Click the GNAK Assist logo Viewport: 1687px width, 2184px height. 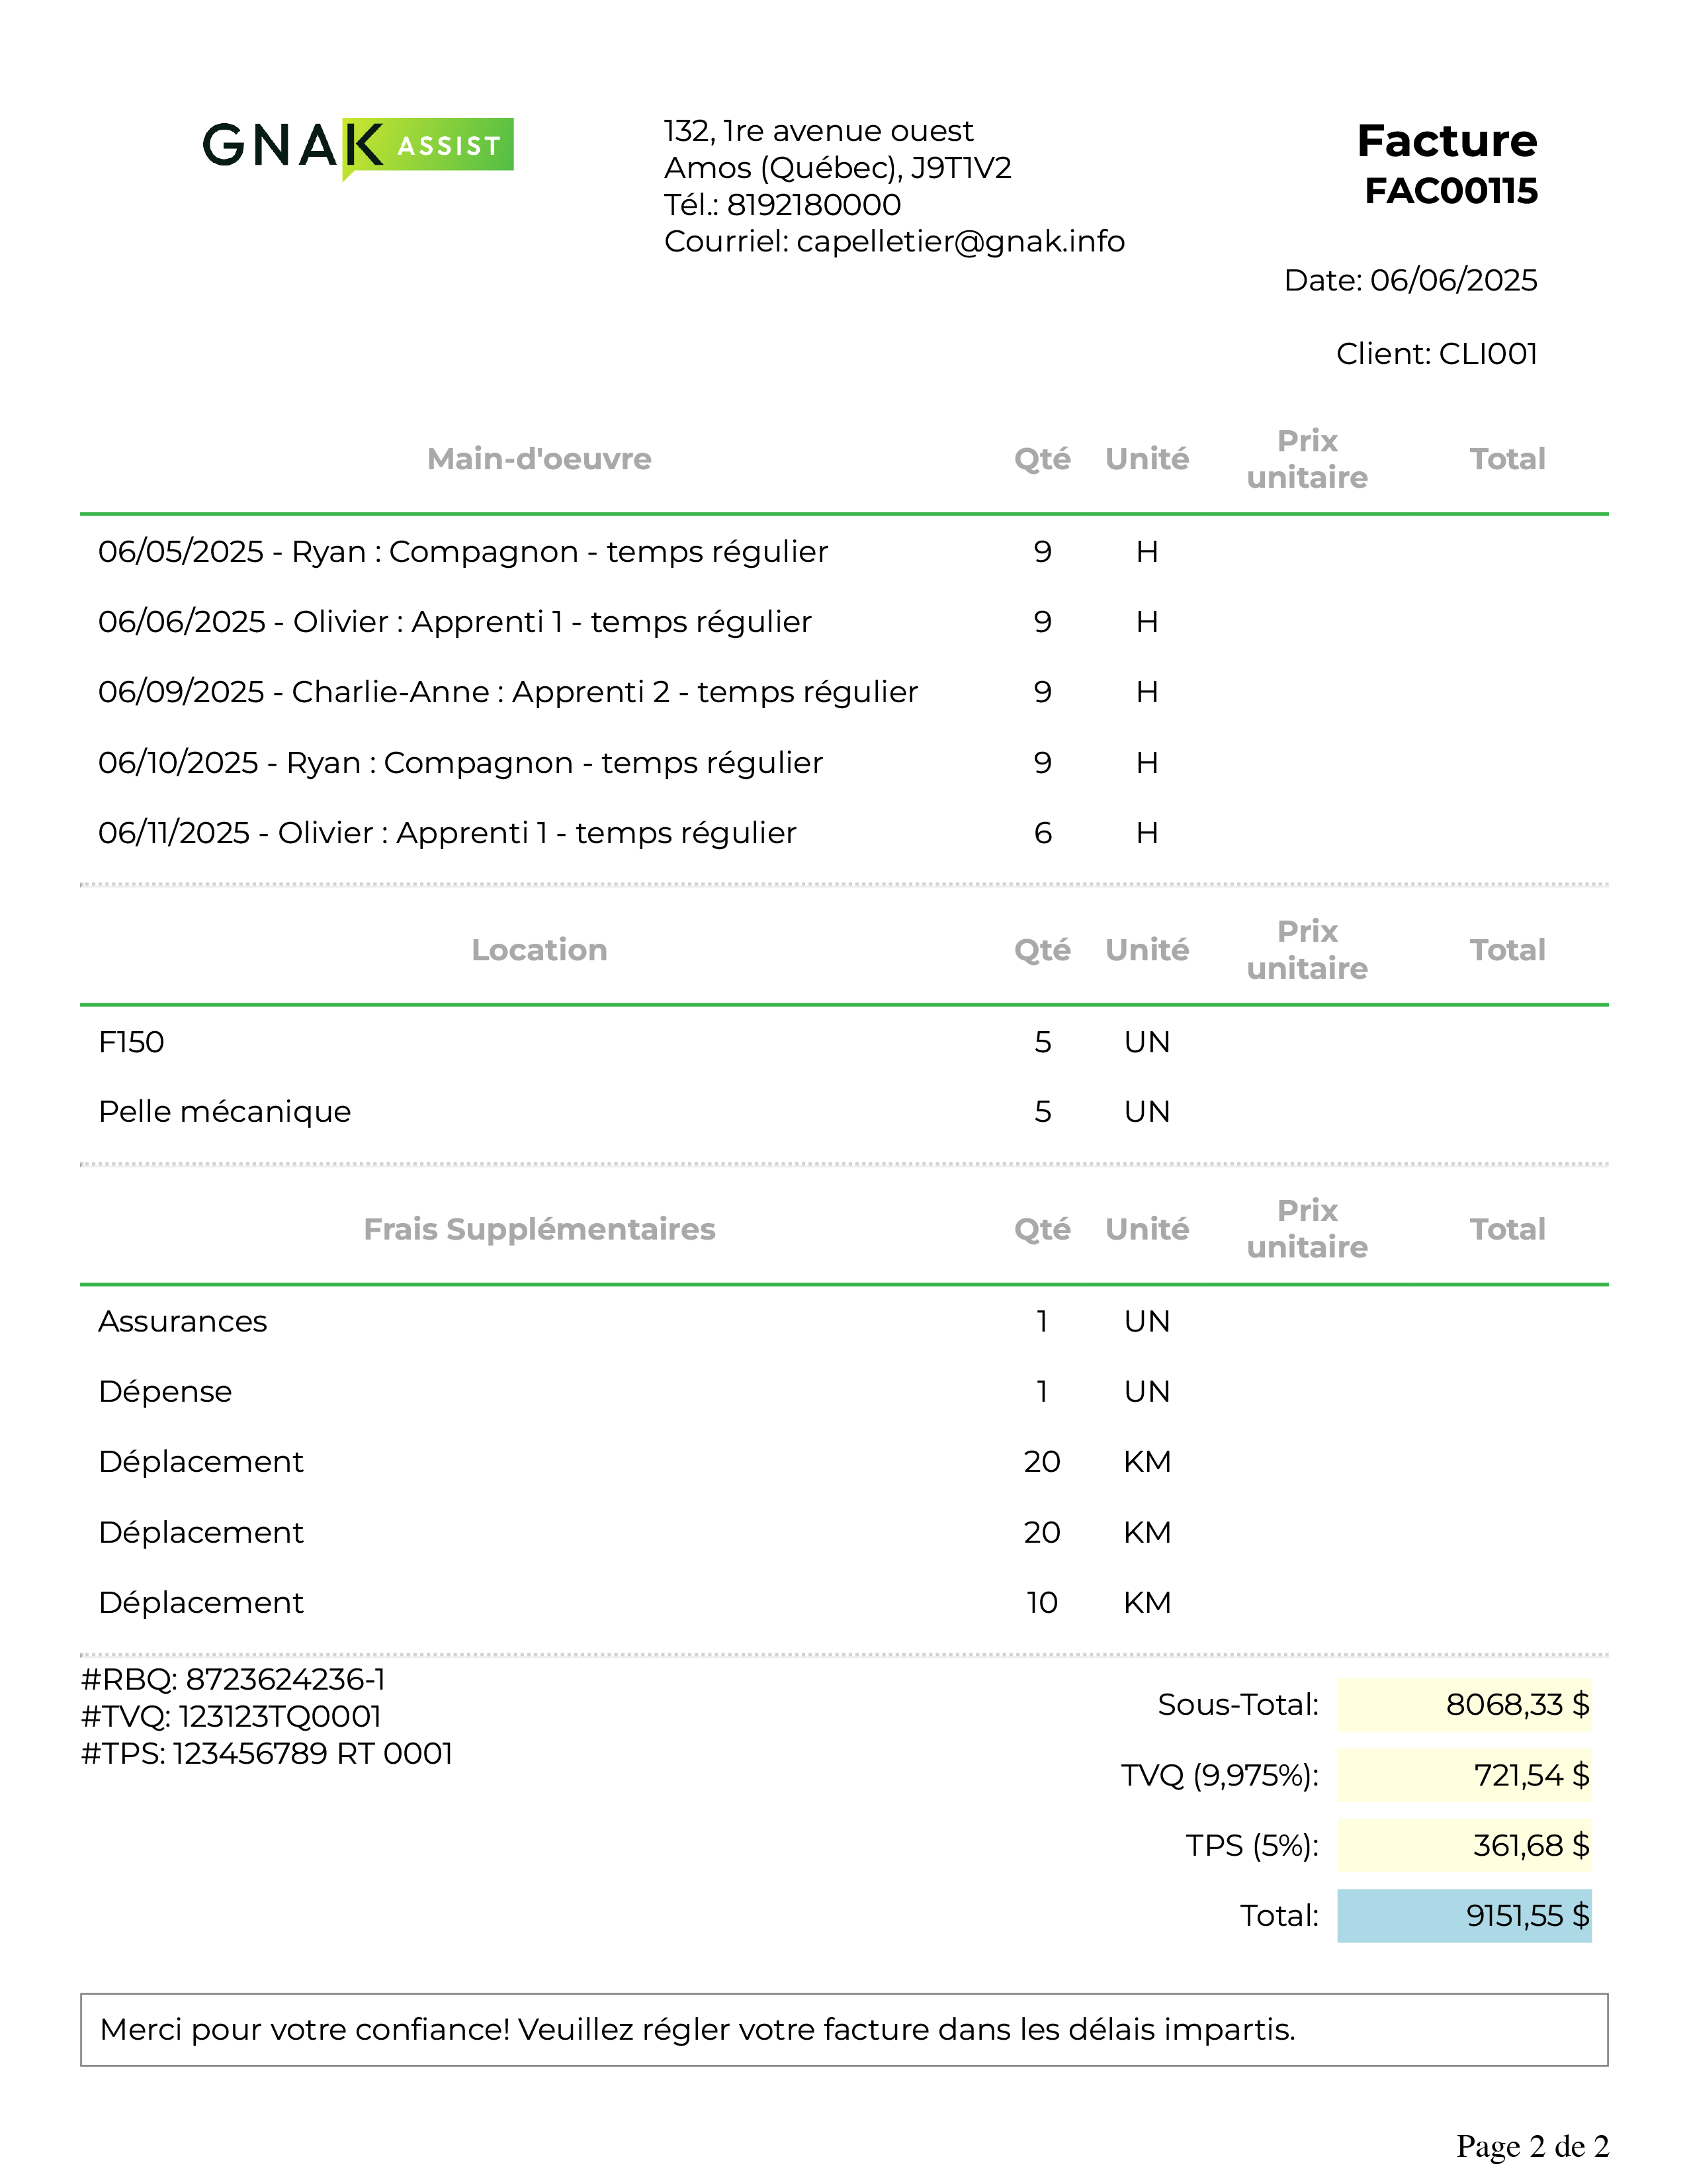click(358, 148)
